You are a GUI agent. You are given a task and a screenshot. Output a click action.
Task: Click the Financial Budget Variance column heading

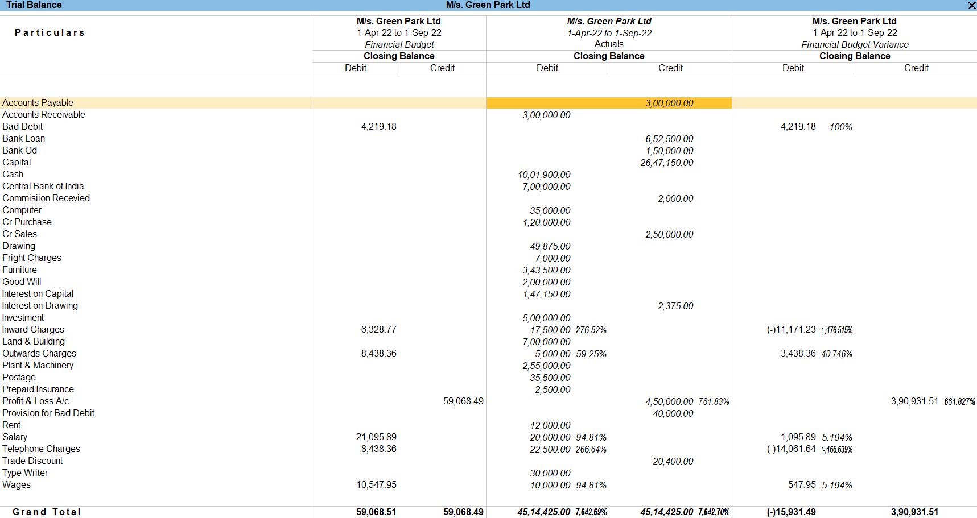click(x=855, y=44)
